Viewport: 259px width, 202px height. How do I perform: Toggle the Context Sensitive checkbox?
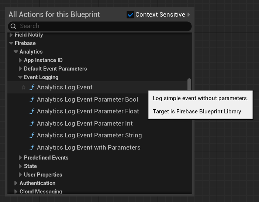pyautogui.click(x=130, y=15)
